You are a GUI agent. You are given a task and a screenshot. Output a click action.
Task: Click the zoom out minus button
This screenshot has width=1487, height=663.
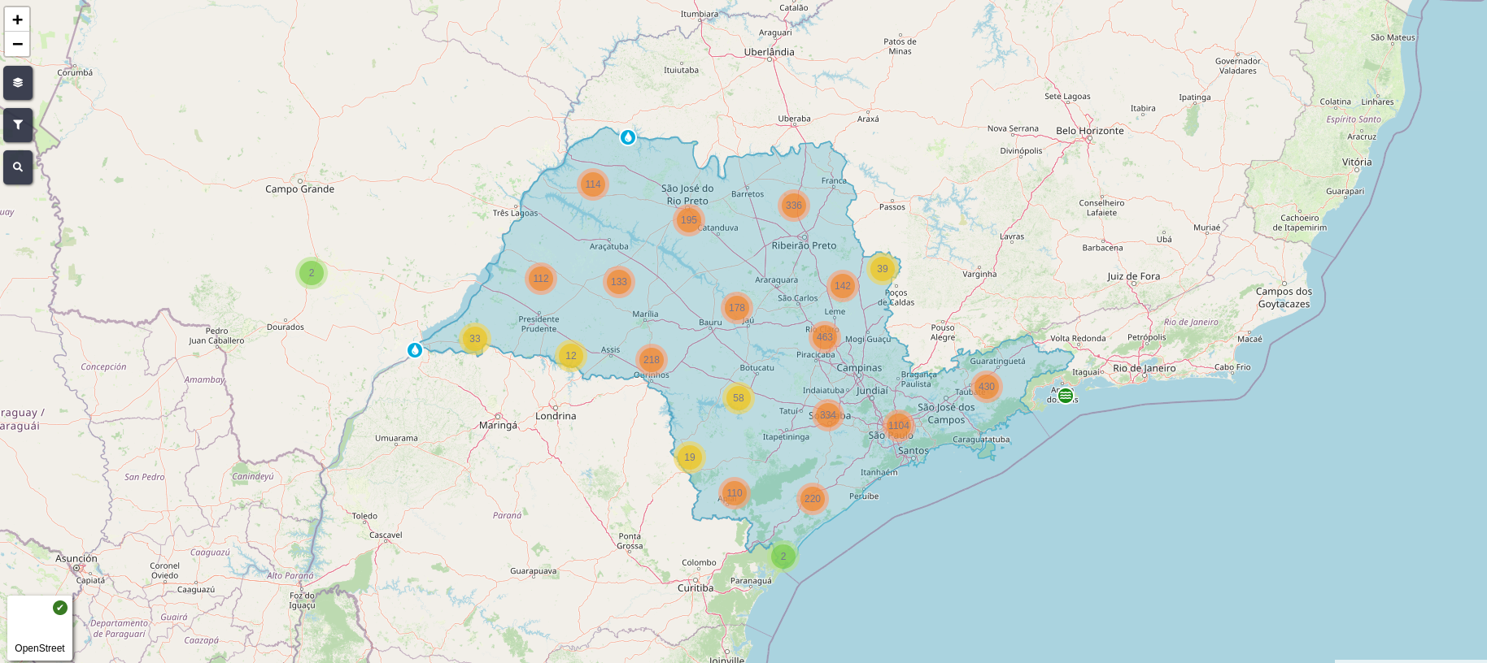pos(17,44)
